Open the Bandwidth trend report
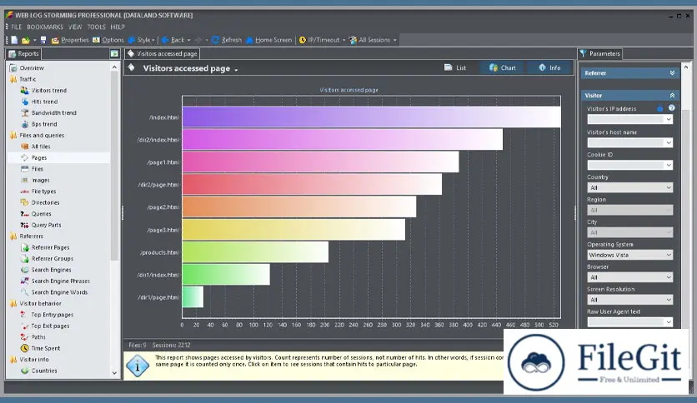Image resolution: width=697 pixels, height=403 pixels. [x=53, y=112]
